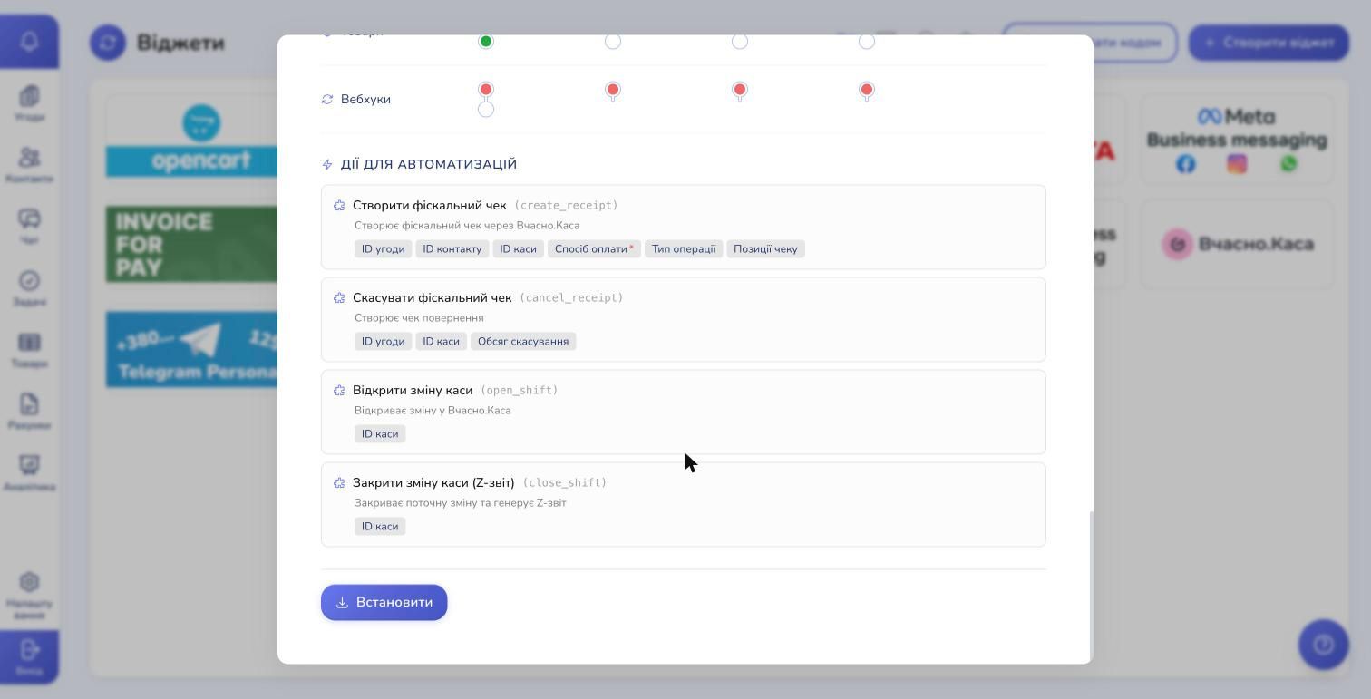The width and height of the screenshot is (1371, 699).
Task: Click the pink Вчасно.Каса logo icon
Action: coord(1178,244)
